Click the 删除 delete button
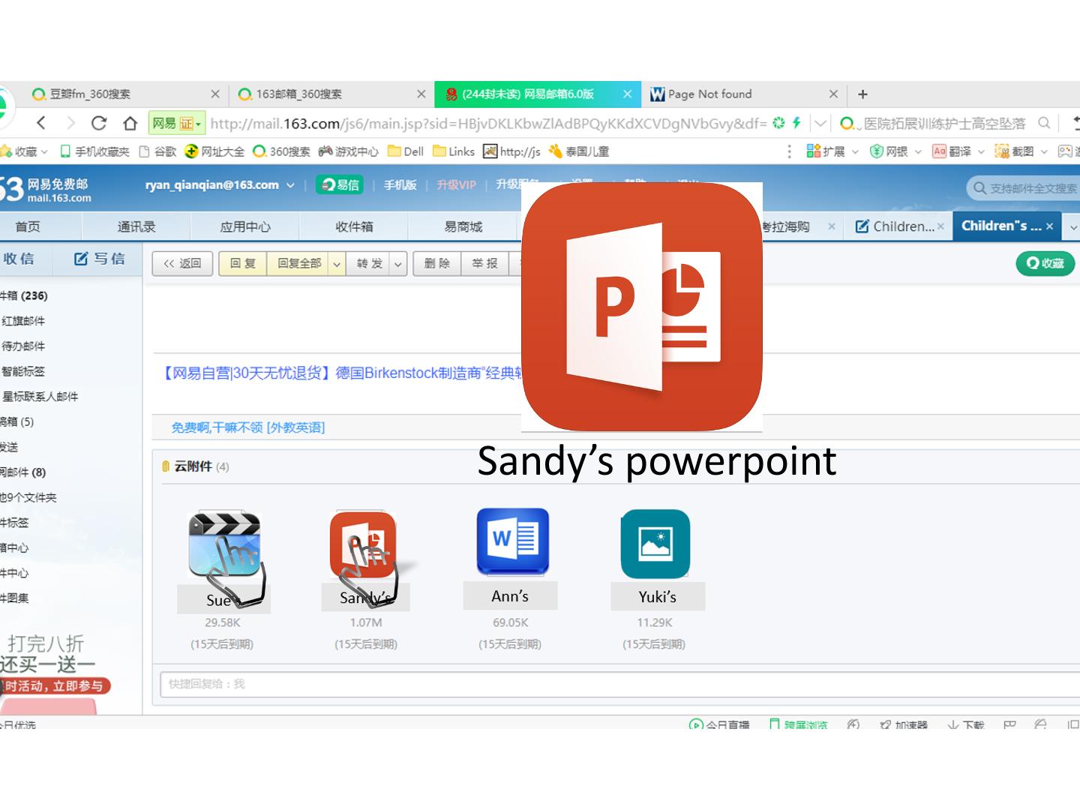 (436, 264)
